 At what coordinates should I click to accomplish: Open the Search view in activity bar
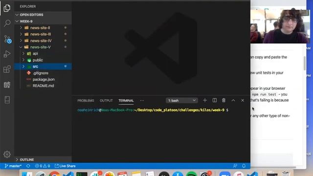pyautogui.click(x=7, y=23)
